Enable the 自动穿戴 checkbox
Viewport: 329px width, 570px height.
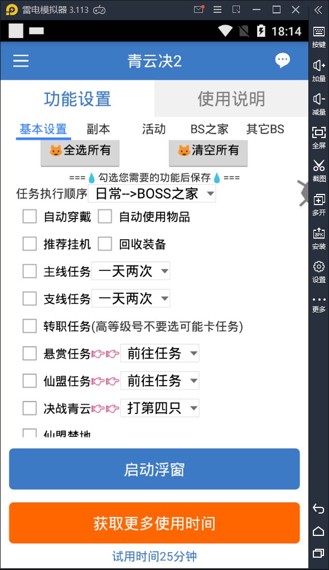pos(30,217)
